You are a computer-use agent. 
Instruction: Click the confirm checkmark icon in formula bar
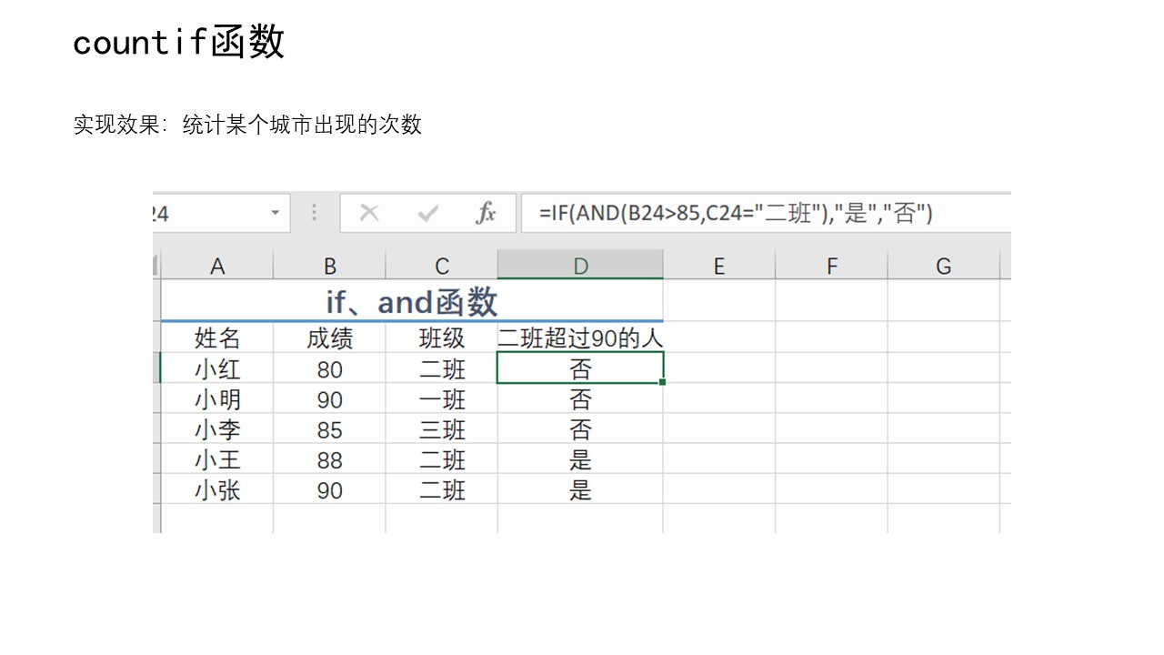(x=427, y=214)
